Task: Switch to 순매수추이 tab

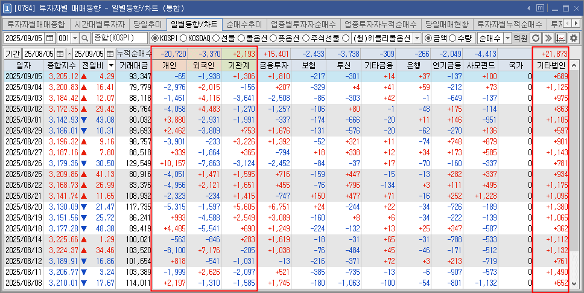Action: pyautogui.click(x=244, y=25)
